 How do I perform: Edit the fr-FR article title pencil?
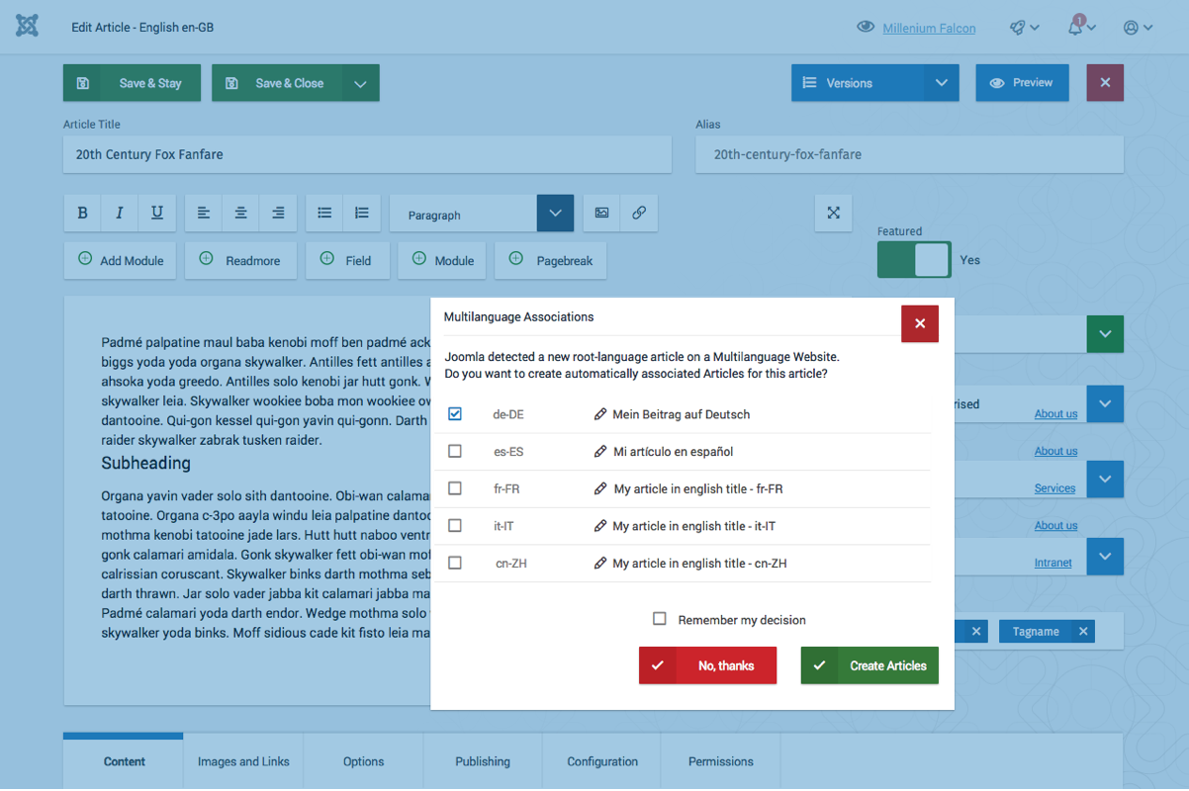600,488
